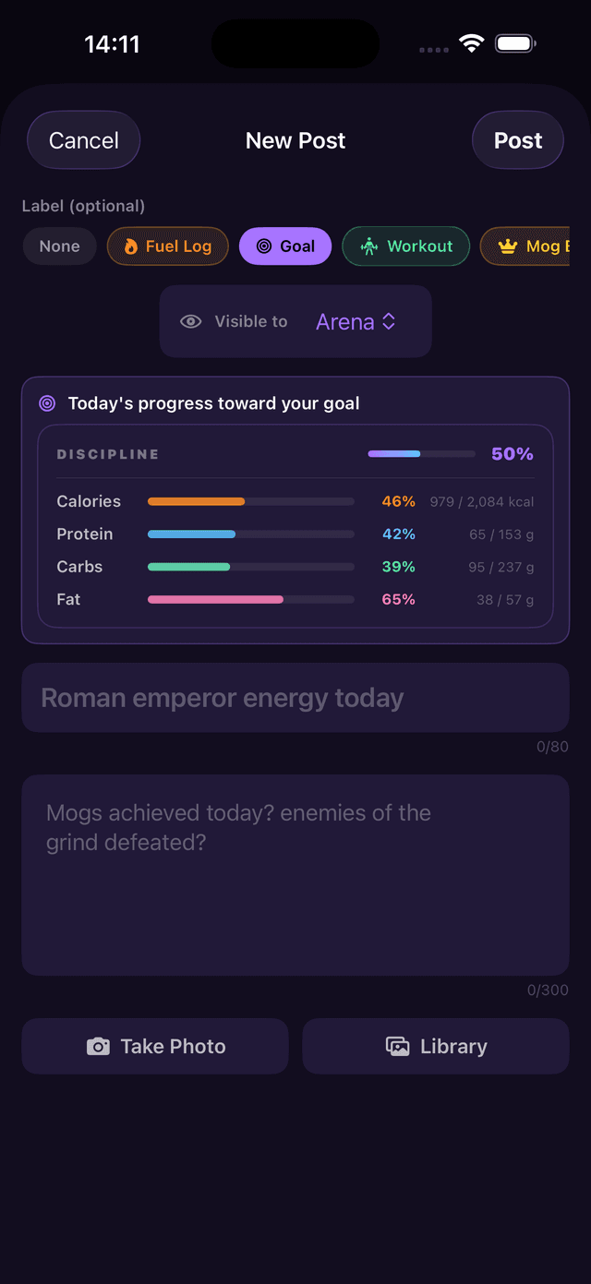Click the crown icon on the Mog label
Screen dimensions: 591x1284
(506, 246)
